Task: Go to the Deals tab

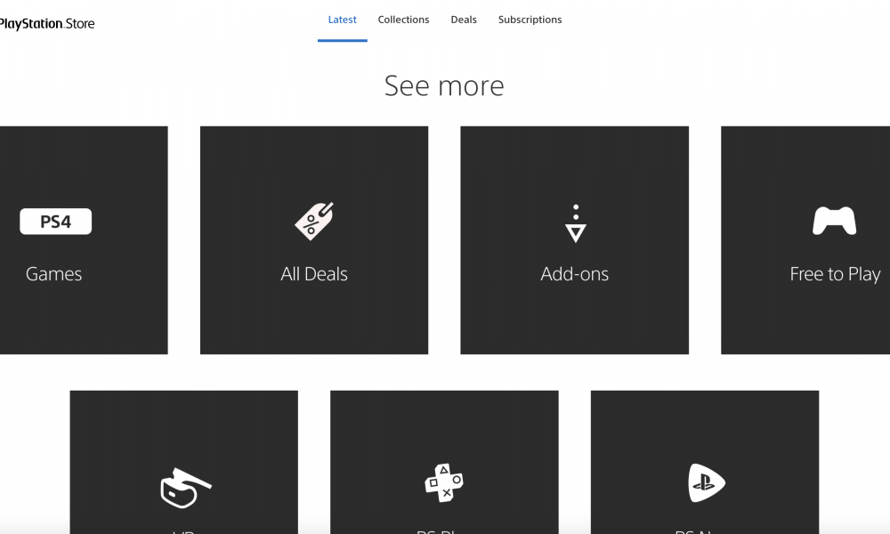Action: pyautogui.click(x=464, y=20)
